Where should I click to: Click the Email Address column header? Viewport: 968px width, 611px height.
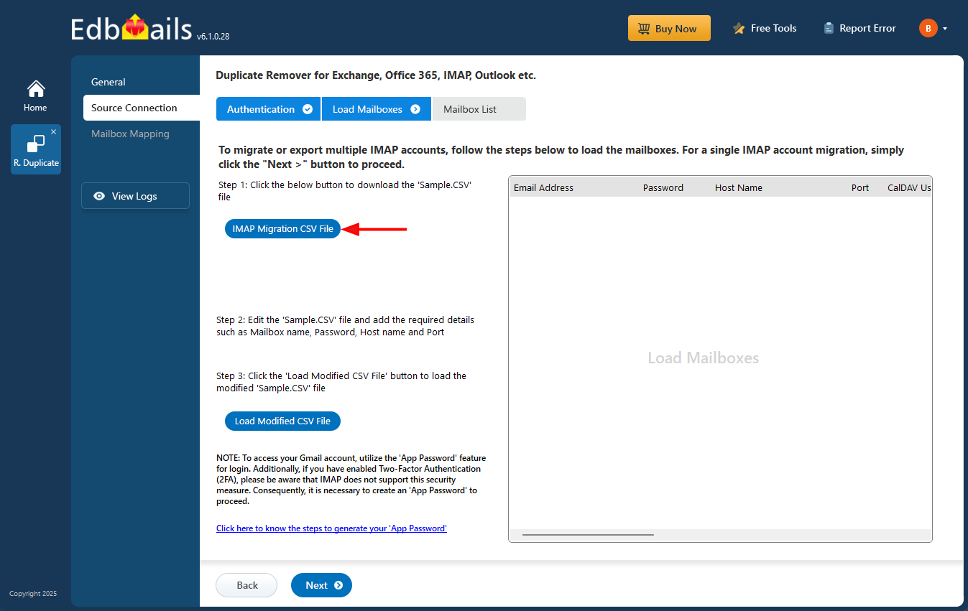coord(543,188)
